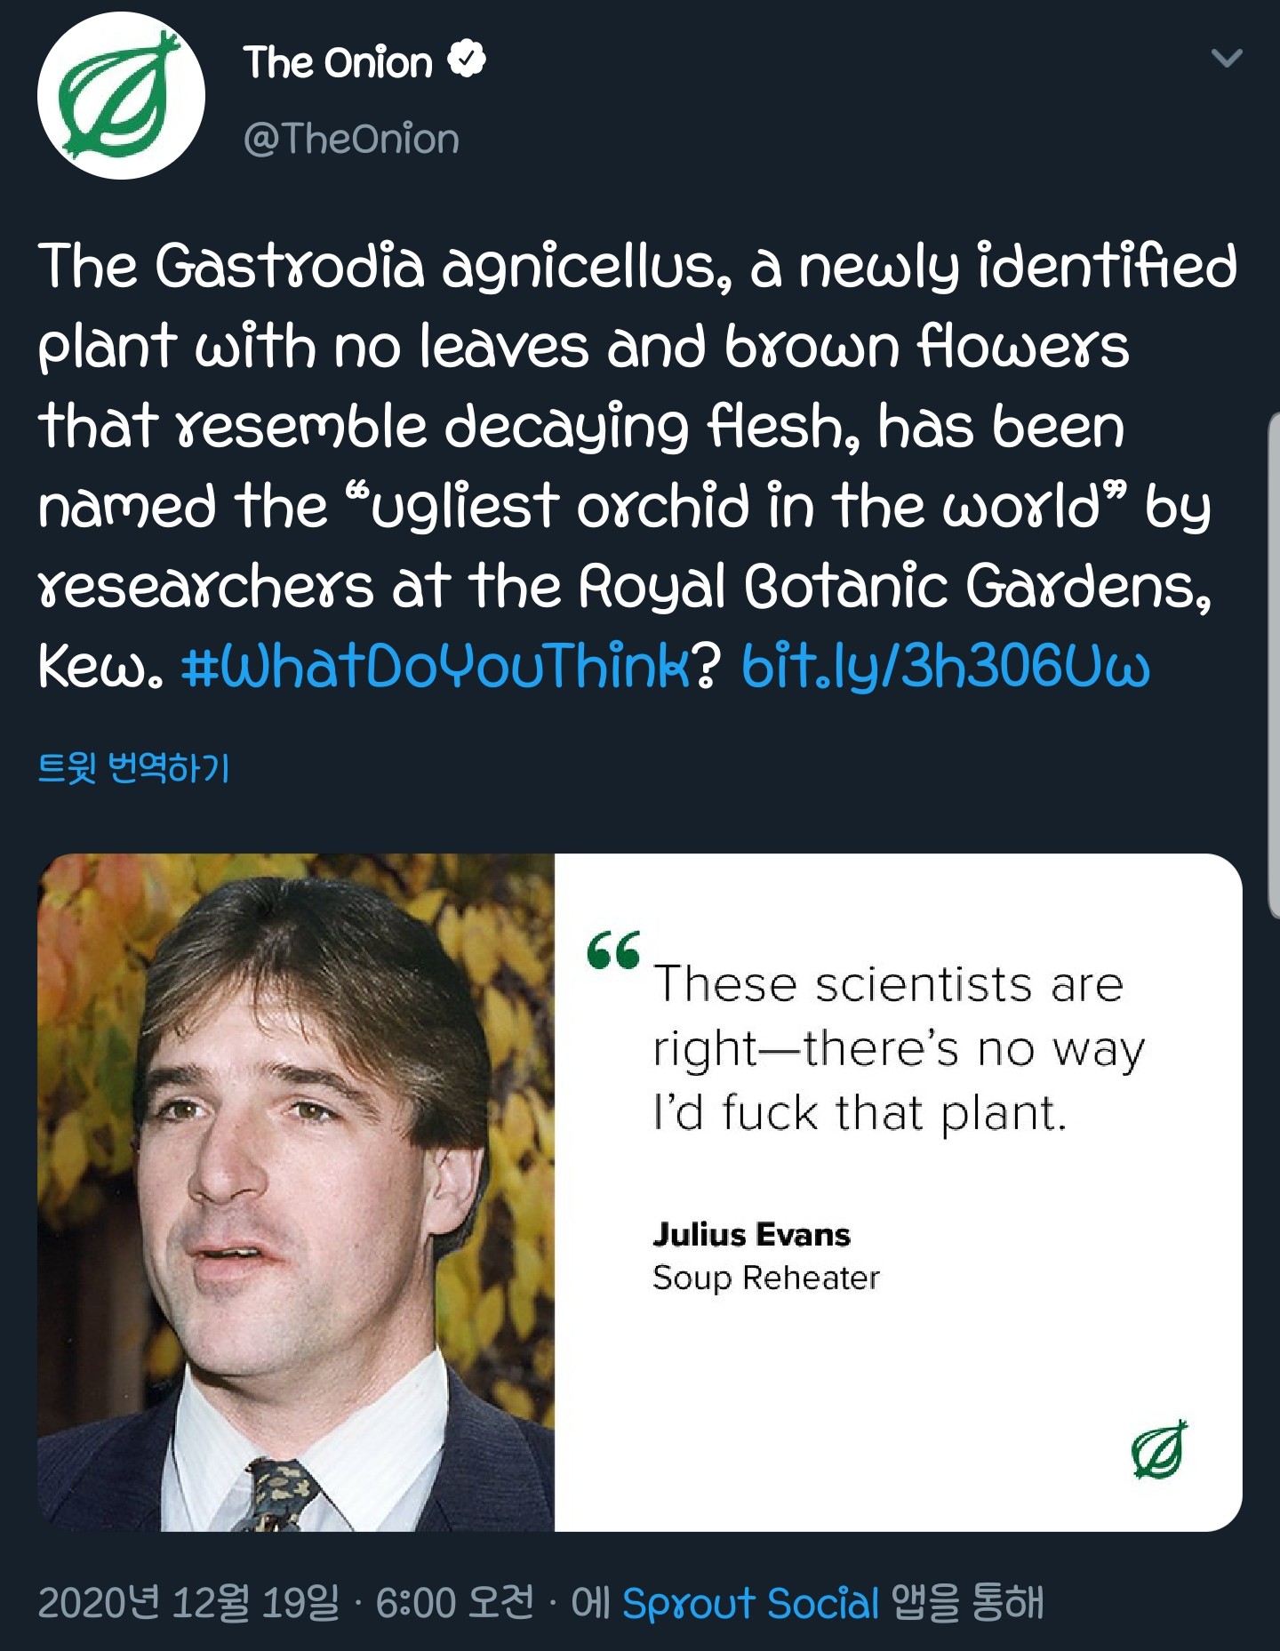Screen dimensions: 1280x1651
Task: Open Julius Evans photo in the image
Action: (x=296, y=1192)
